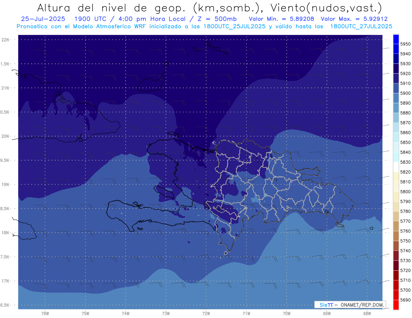The width and height of the screenshot is (412, 318).
Task: Click the chart title starting "Altura del nivel de geop."
Action: click(209, 8)
